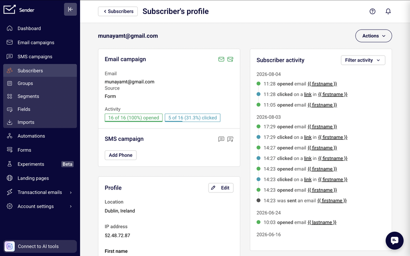Screen dimensions: 410x256
Task: Click 'link' in the 14:23 clicked entry
Action: (x=308, y=180)
